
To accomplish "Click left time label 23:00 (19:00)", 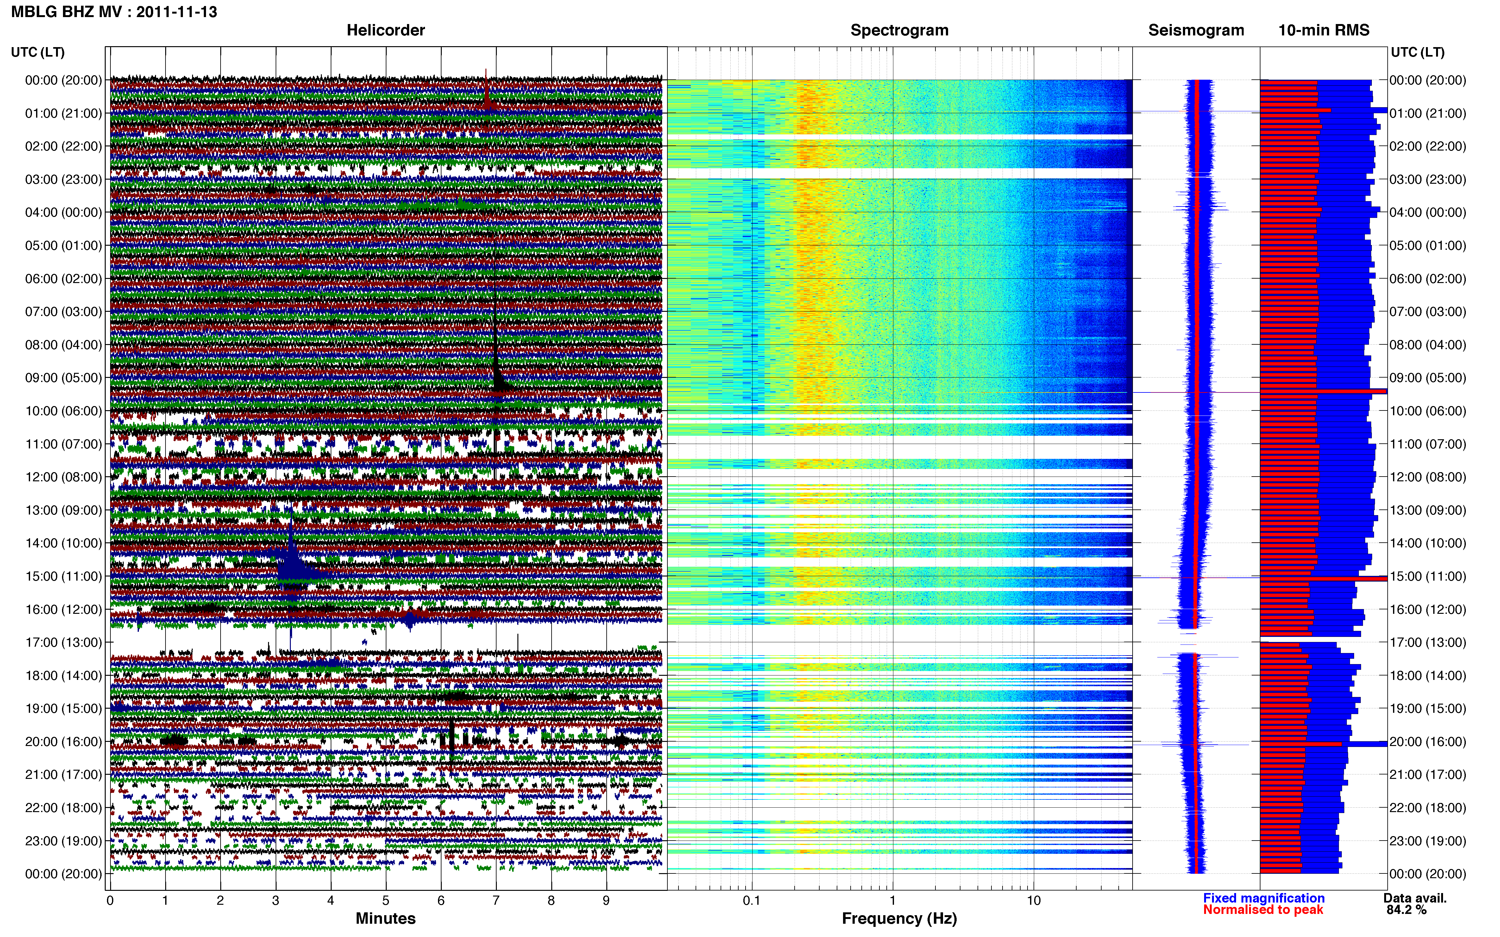I will [x=63, y=841].
